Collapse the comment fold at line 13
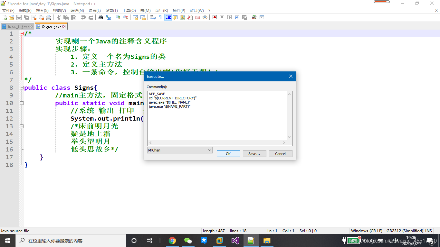This screenshot has width=440, height=247. [22, 126]
